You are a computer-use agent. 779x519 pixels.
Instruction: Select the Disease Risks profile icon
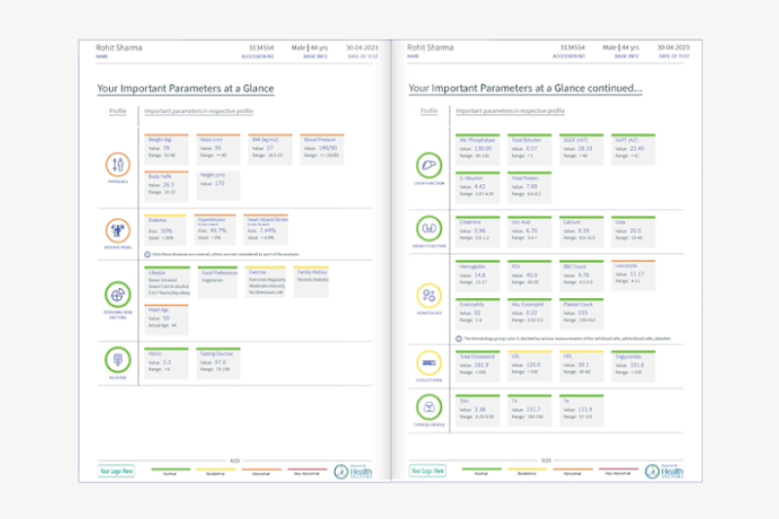click(117, 232)
